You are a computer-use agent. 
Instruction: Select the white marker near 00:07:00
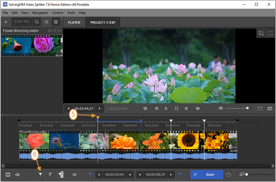[171, 121]
